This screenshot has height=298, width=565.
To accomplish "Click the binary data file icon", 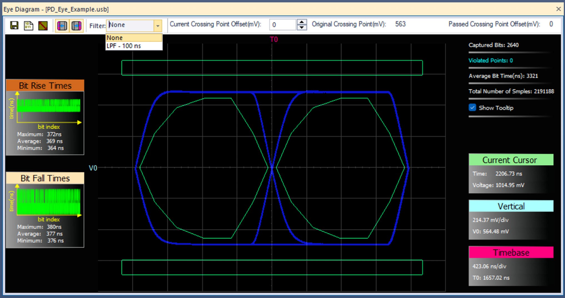I will (x=28, y=26).
